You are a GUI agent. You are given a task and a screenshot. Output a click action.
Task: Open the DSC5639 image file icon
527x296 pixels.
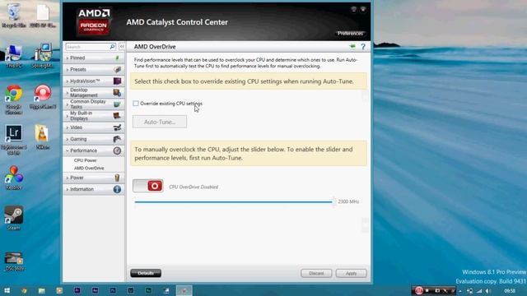[14, 261]
